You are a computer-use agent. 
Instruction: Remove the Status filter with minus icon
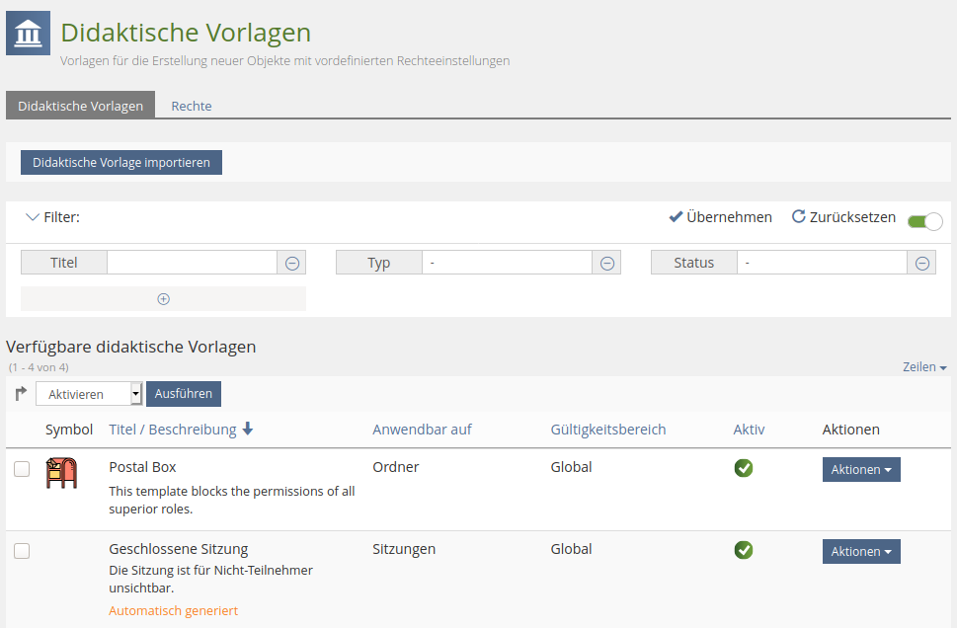pos(922,263)
